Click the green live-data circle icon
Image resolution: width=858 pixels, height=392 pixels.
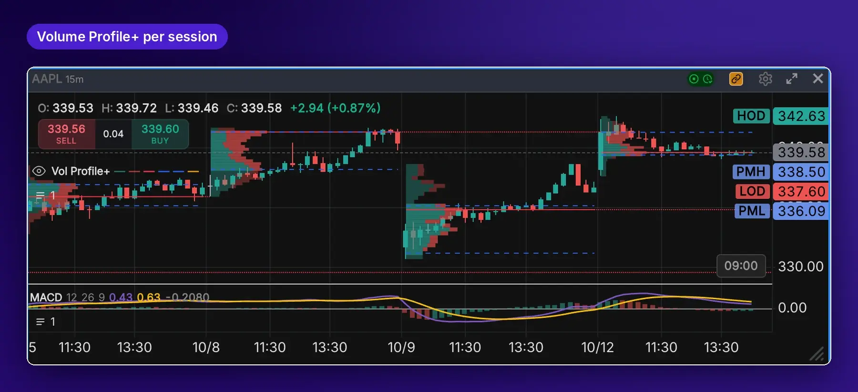point(694,79)
